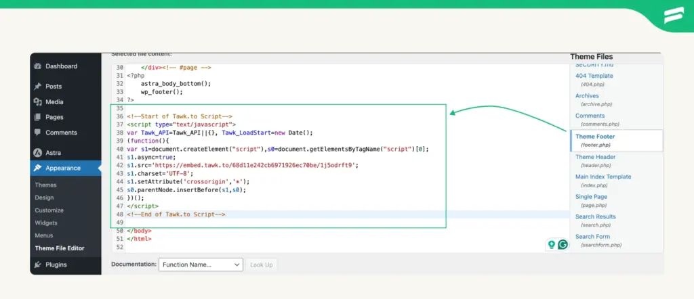Click the script type text/javascript line

[182, 124]
